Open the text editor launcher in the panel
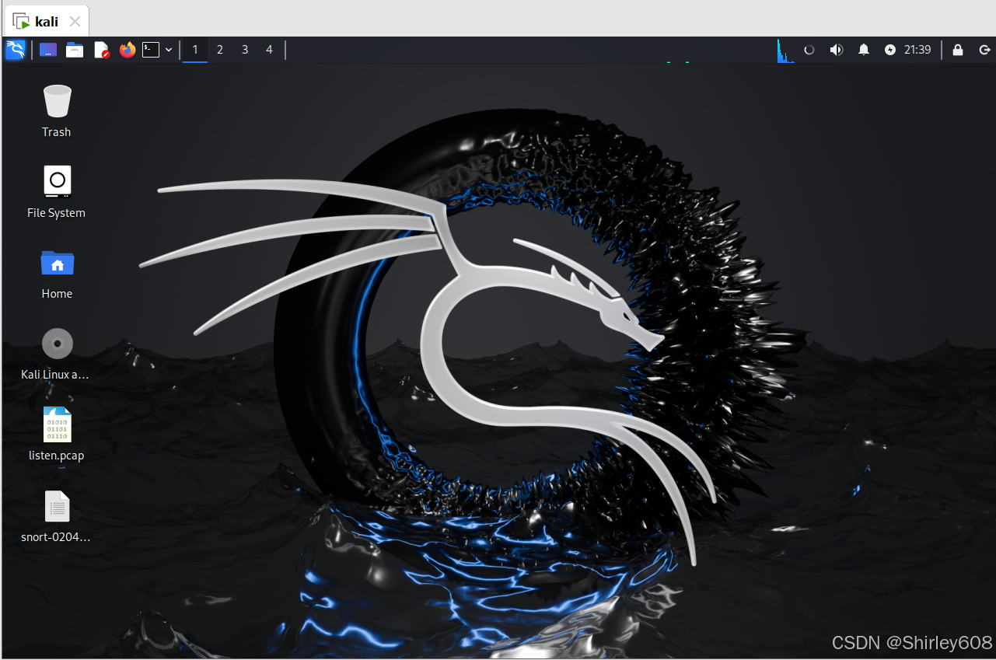 101,50
